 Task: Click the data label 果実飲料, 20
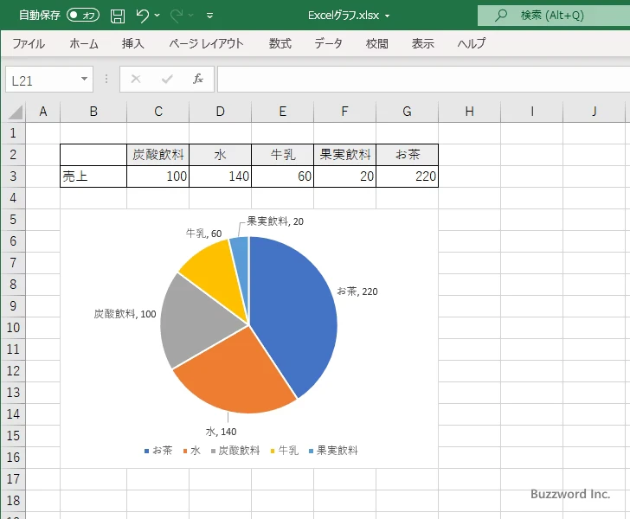pyautogui.click(x=275, y=221)
